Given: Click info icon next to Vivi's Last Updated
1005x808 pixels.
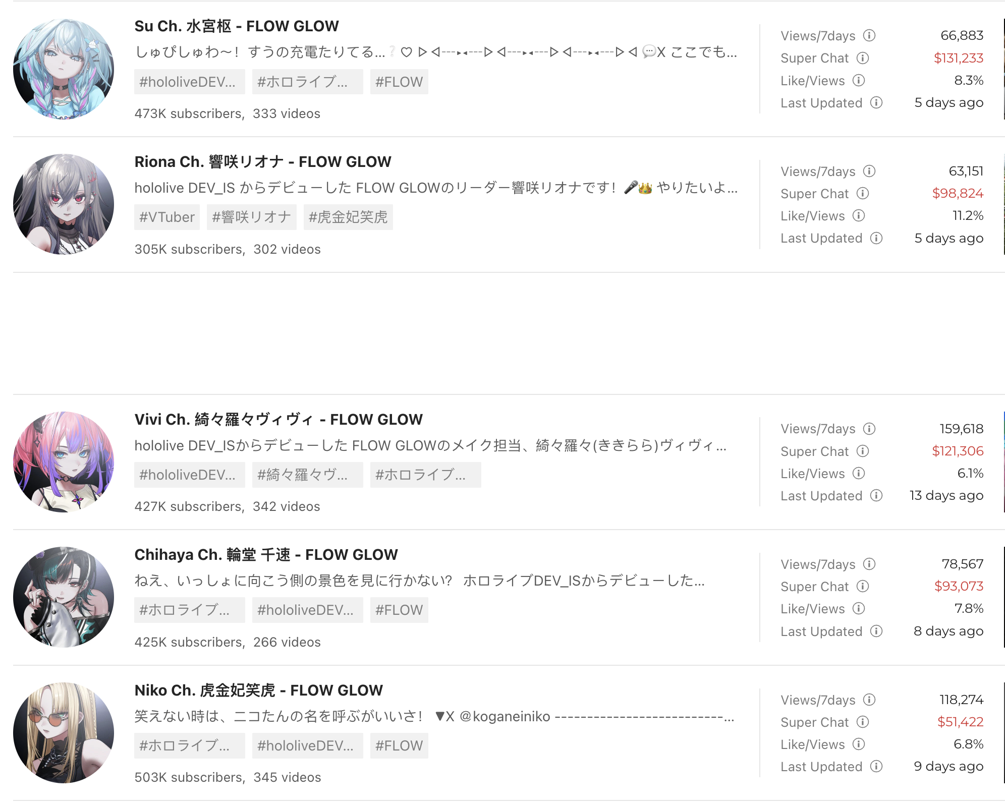Looking at the screenshot, I should [x=876, y=496].
